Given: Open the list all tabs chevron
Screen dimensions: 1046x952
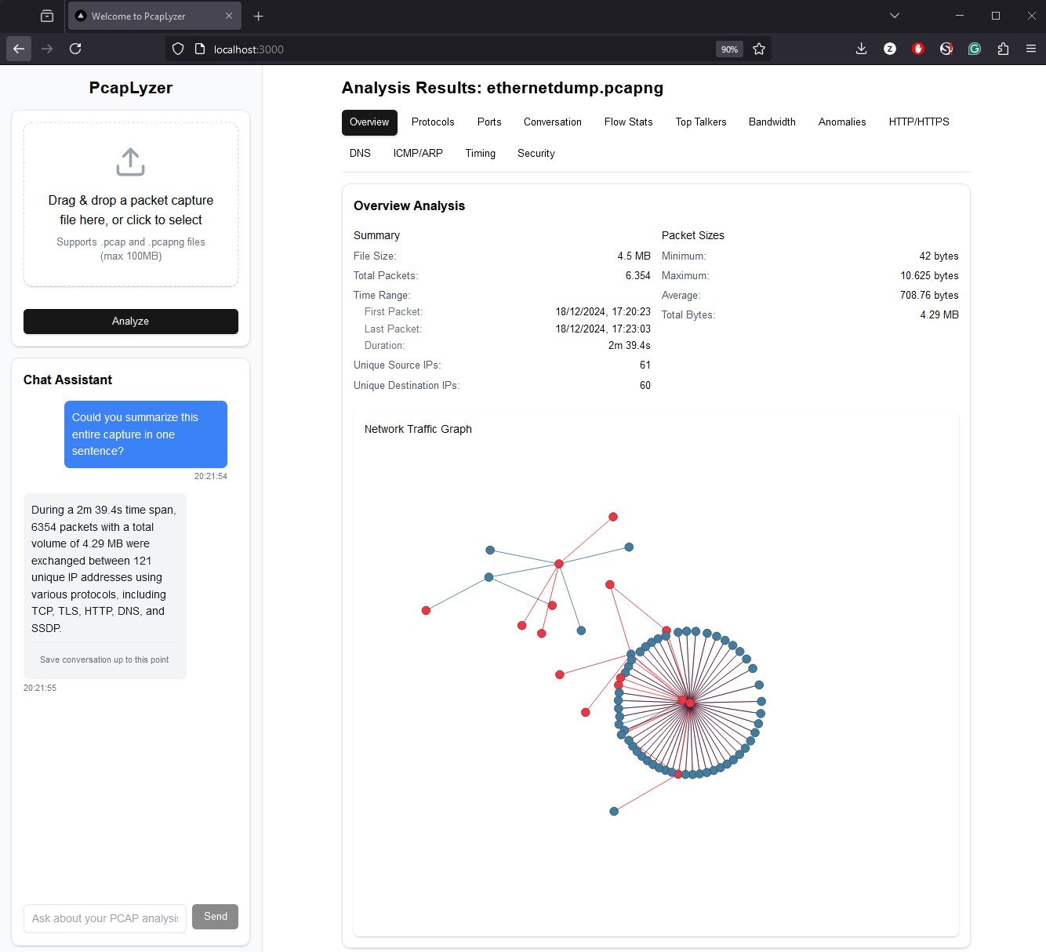Looking at the screenshot, I should tap(895, 16).
